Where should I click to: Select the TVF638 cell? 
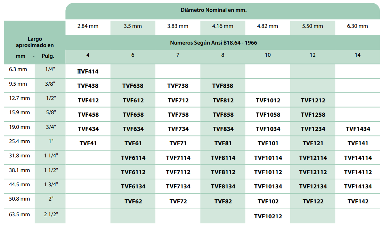(133, 86)
